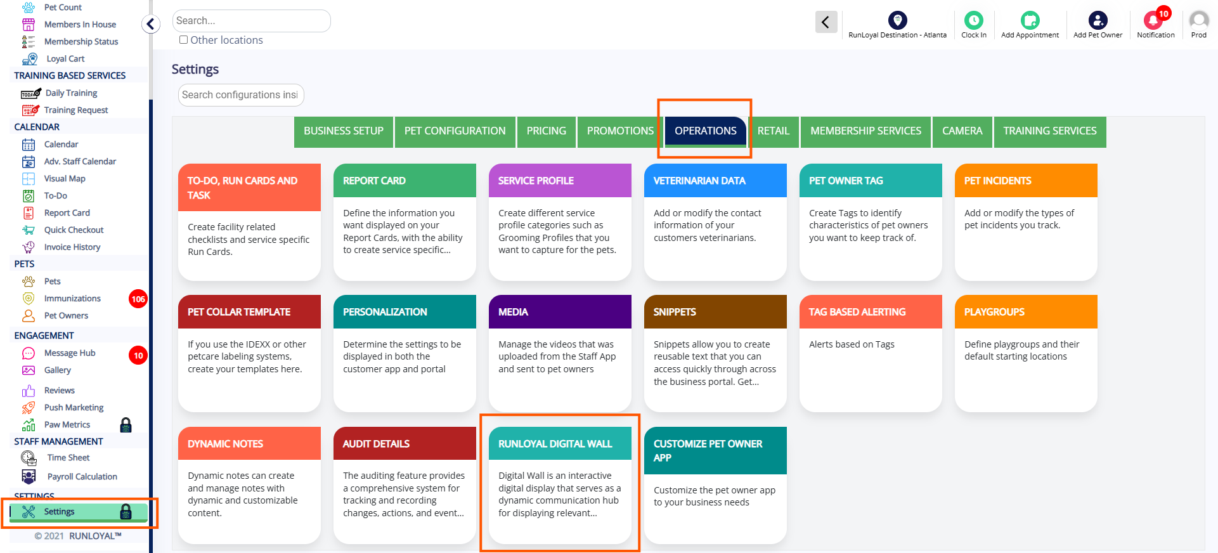This screenshot has width=1218, height=553.
Task: Click the Adv. Staff Calendar icon
Action: pos(29,162)
